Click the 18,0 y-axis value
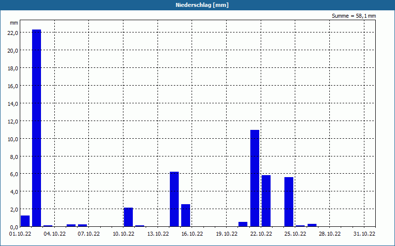The height and width of the screenshot is (246, 395). (13, 68)
